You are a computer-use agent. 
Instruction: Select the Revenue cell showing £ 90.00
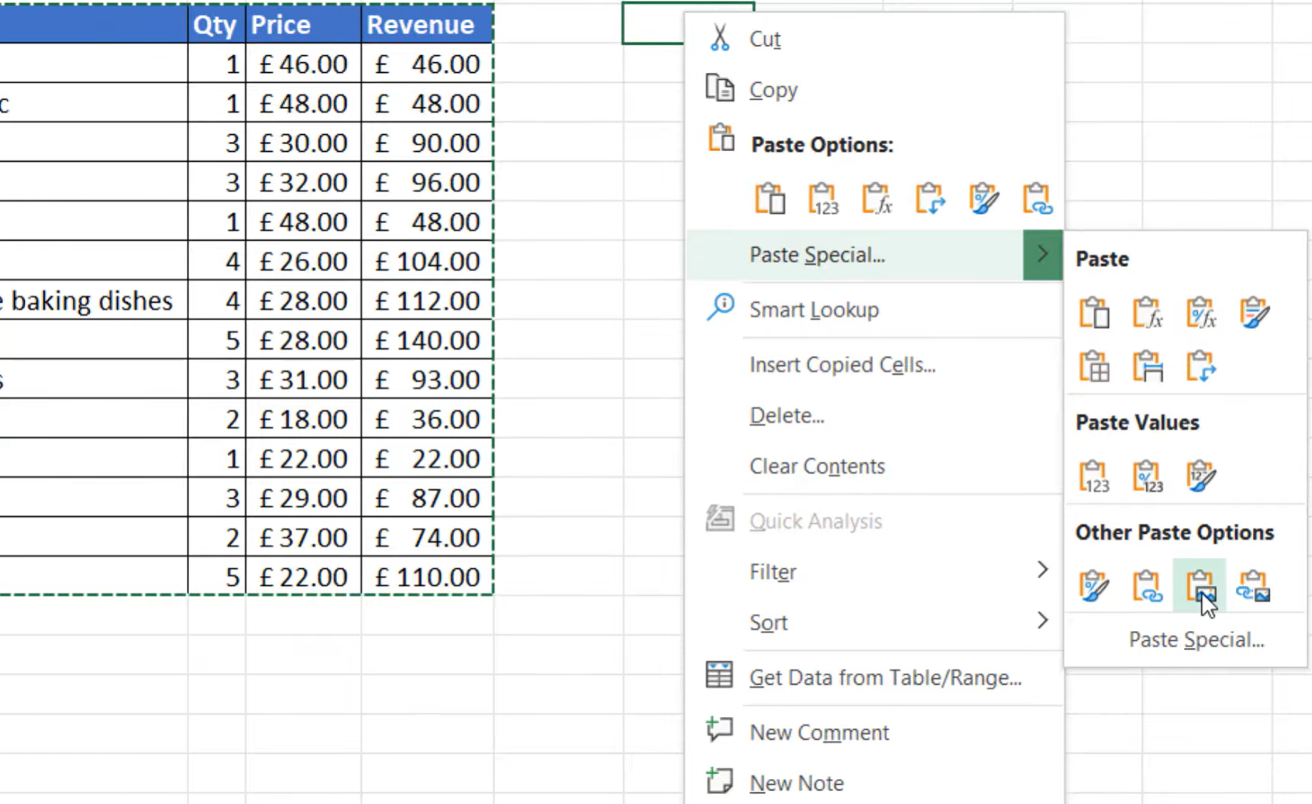point(427,143)
